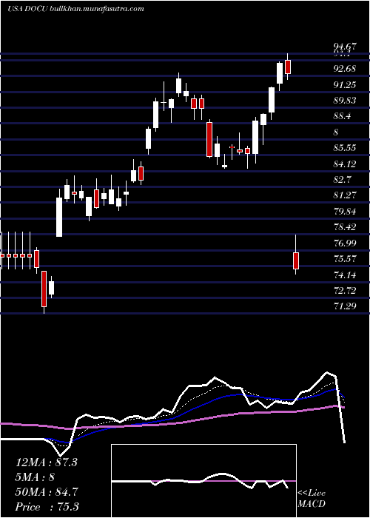Click the topmost red candle near 92.68

click(288, 67)
